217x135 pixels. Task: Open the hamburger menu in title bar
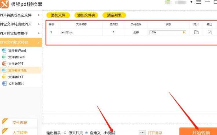pos(199,2)
